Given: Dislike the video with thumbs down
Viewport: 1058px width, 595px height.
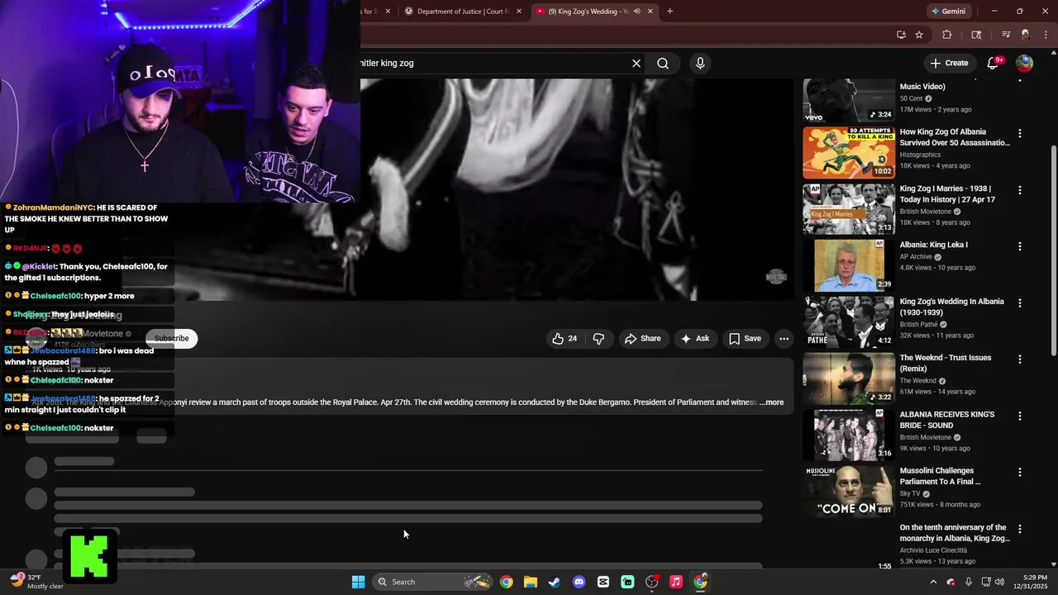Looking at the screenshot, I should (598, 338).
